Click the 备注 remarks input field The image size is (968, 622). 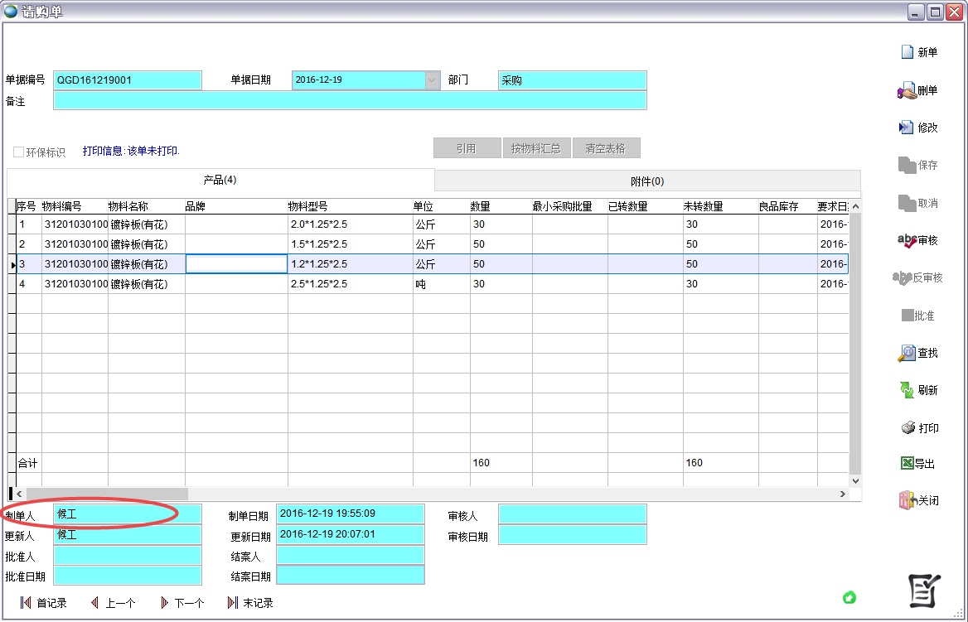click(x=349, y=101)
